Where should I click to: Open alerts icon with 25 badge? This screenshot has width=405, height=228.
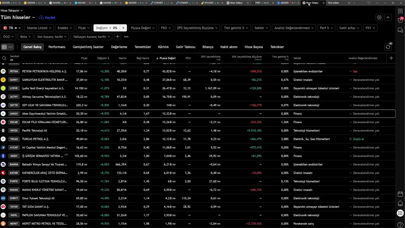click(400, 20)
